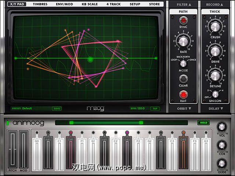This screenshot has height=176, width=235.
Task: Play the G3 key
Action: click(x=206, y=154)
